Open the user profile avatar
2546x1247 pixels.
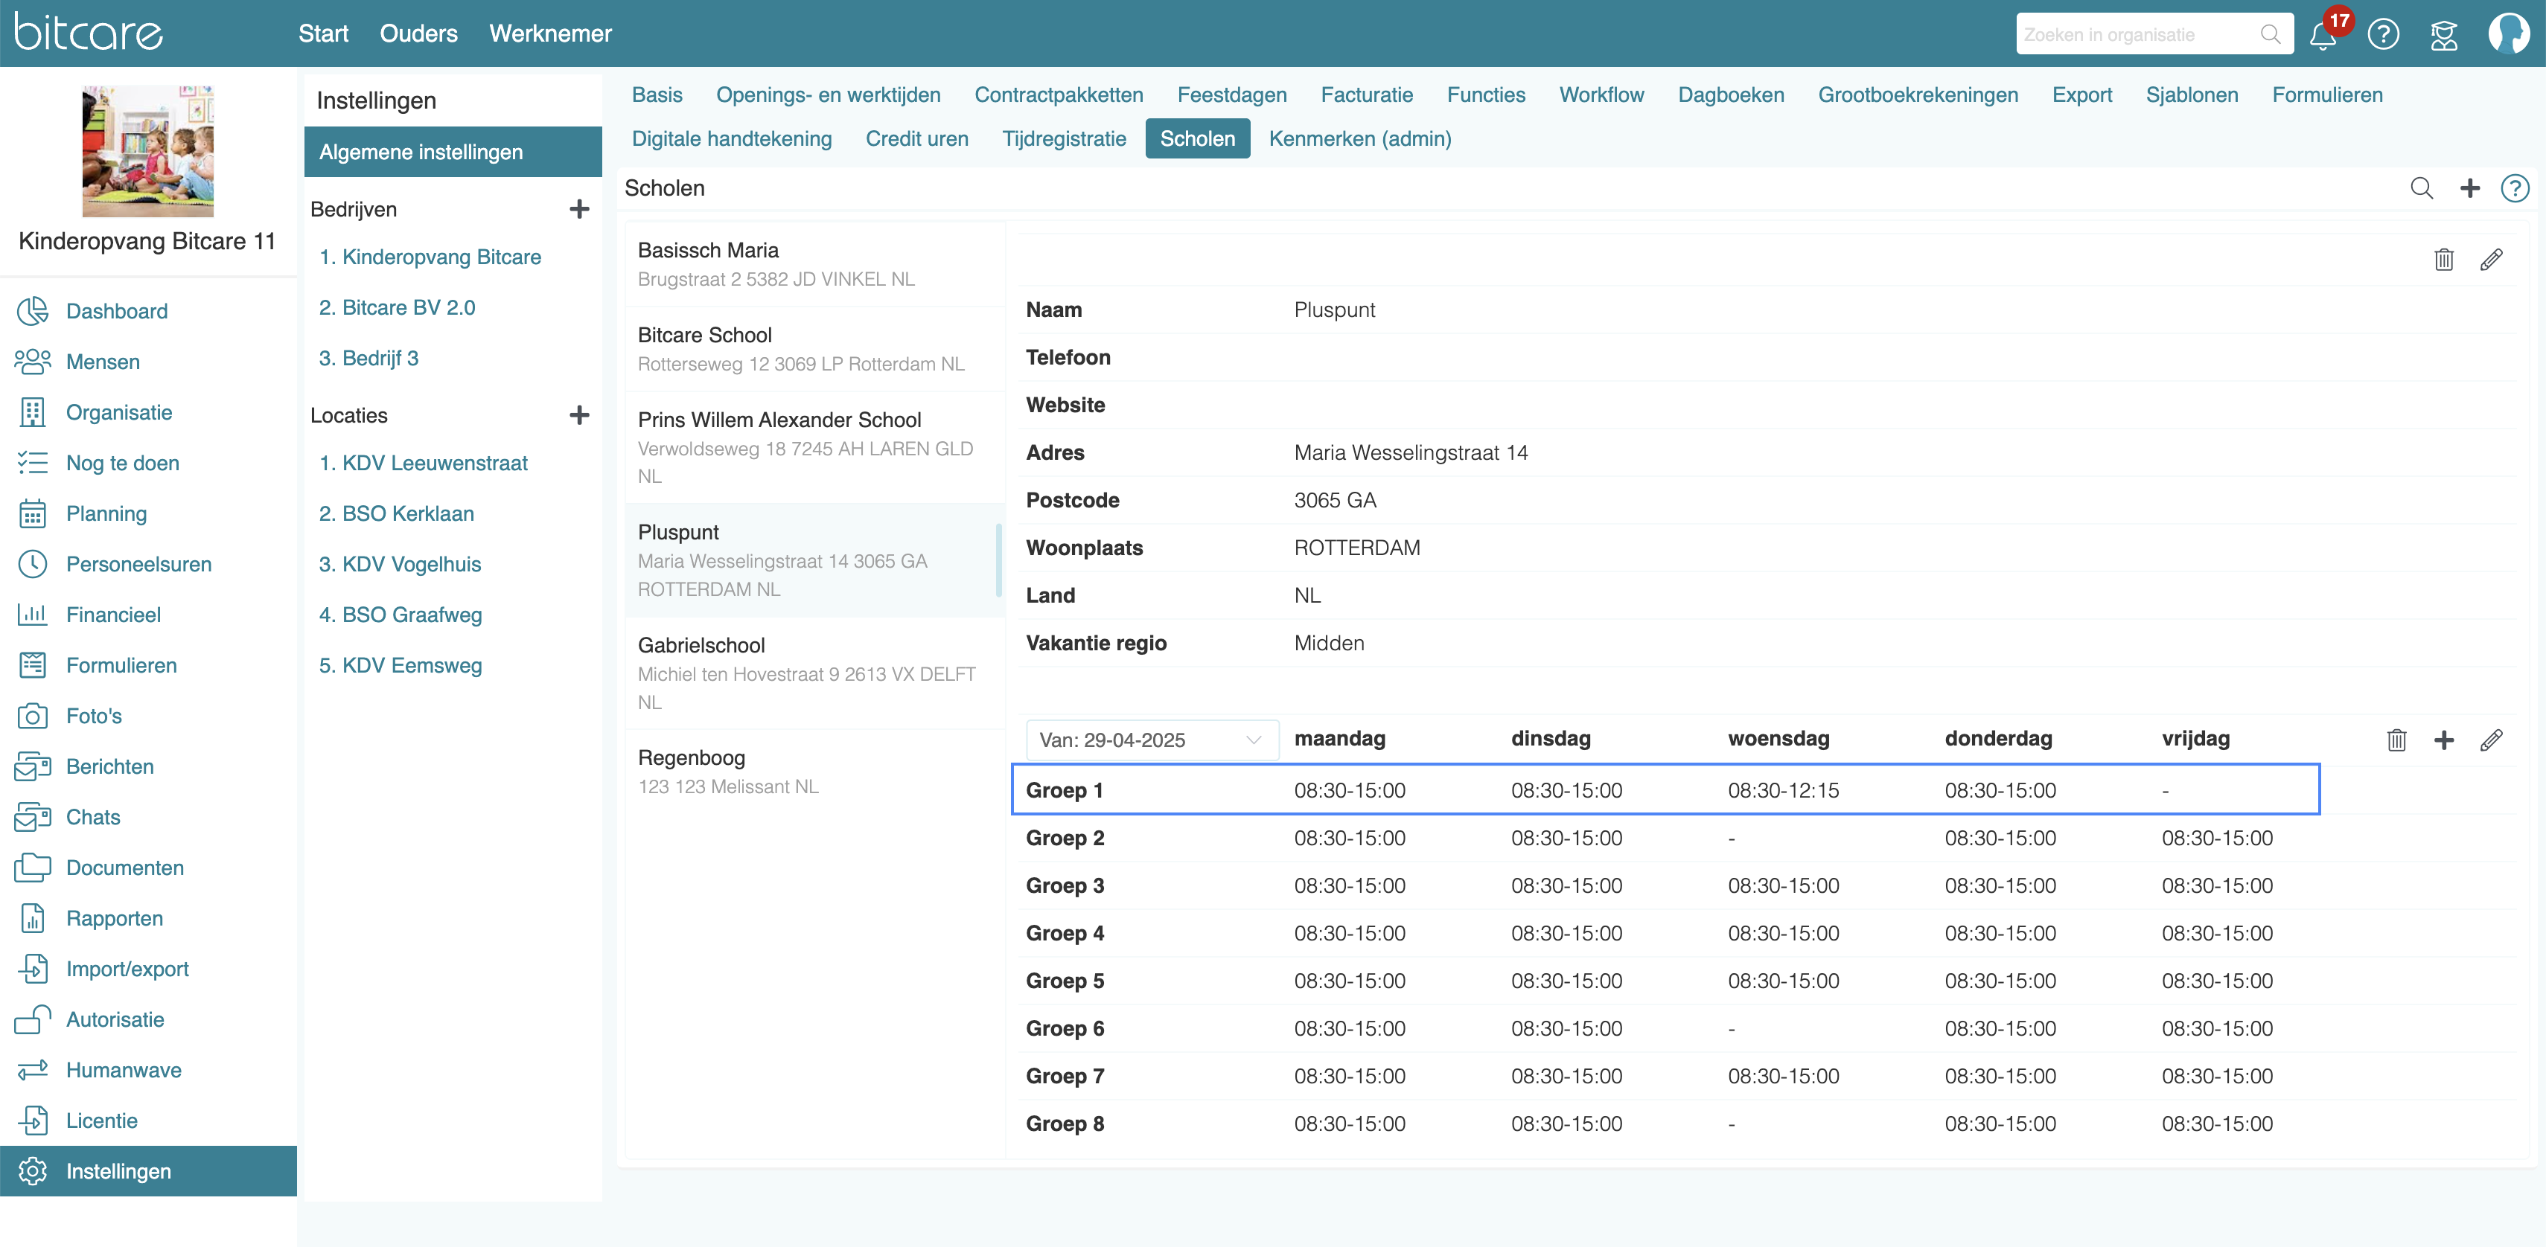(x=2509, y=33)
